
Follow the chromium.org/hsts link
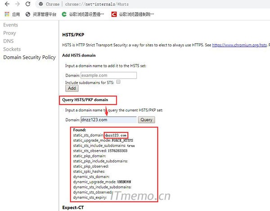click(x=239, y=45)
